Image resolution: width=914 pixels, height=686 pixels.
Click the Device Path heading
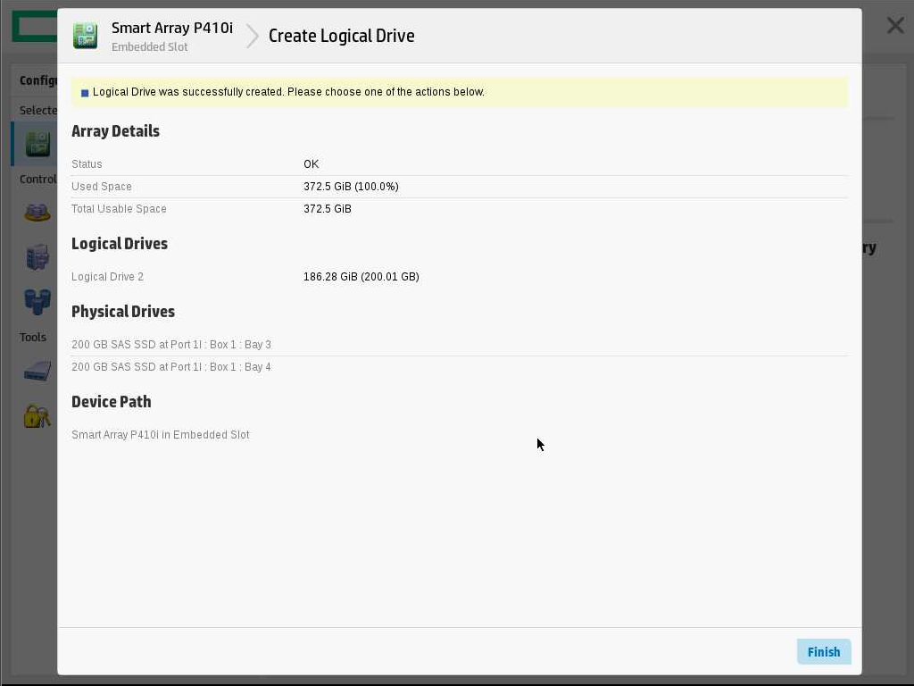tap(112, 402)
